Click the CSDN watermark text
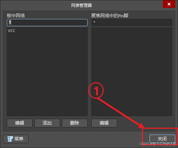Viewport: 178px width, 148px height. 158,144
